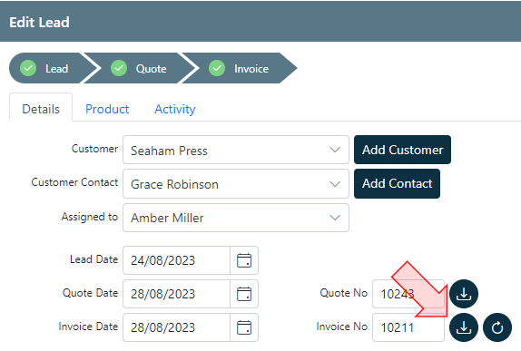Viewport: 521px width, 351px height.
Task: Click the Assigned to label
Action: click(x=90, y=217)
